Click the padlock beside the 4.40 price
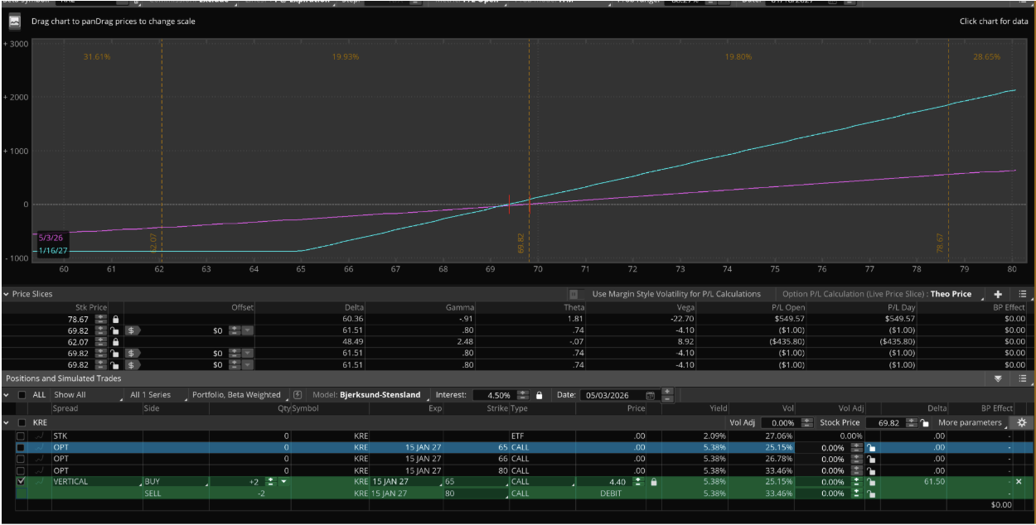The height and width of the screenshot is (525, 1036). pyautogui.click(x=654, y=481)
